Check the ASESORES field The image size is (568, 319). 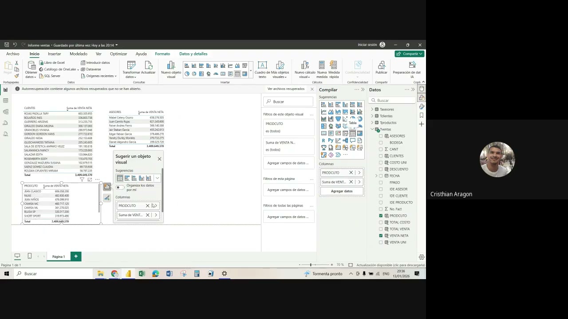[381, 136]
